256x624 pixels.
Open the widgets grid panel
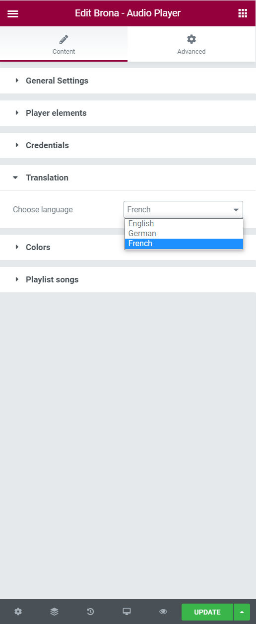tap(243, 13)
